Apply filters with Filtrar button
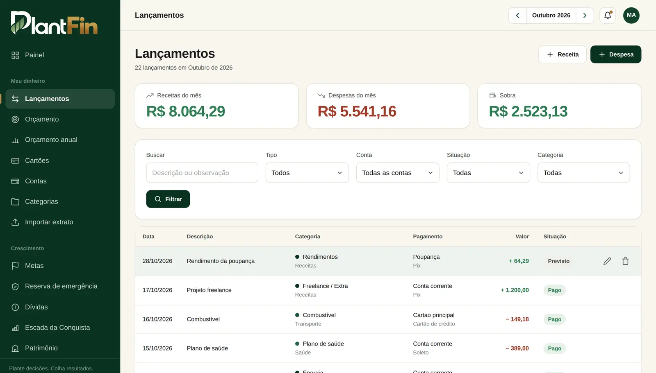Viewport: 656px width, 373px height. 168,199
